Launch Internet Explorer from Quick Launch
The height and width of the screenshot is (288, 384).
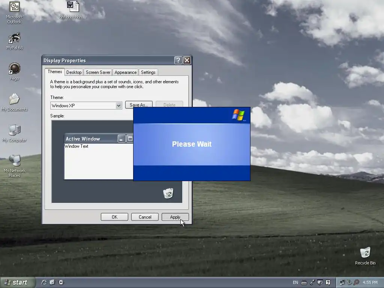(x=44, y=282)
